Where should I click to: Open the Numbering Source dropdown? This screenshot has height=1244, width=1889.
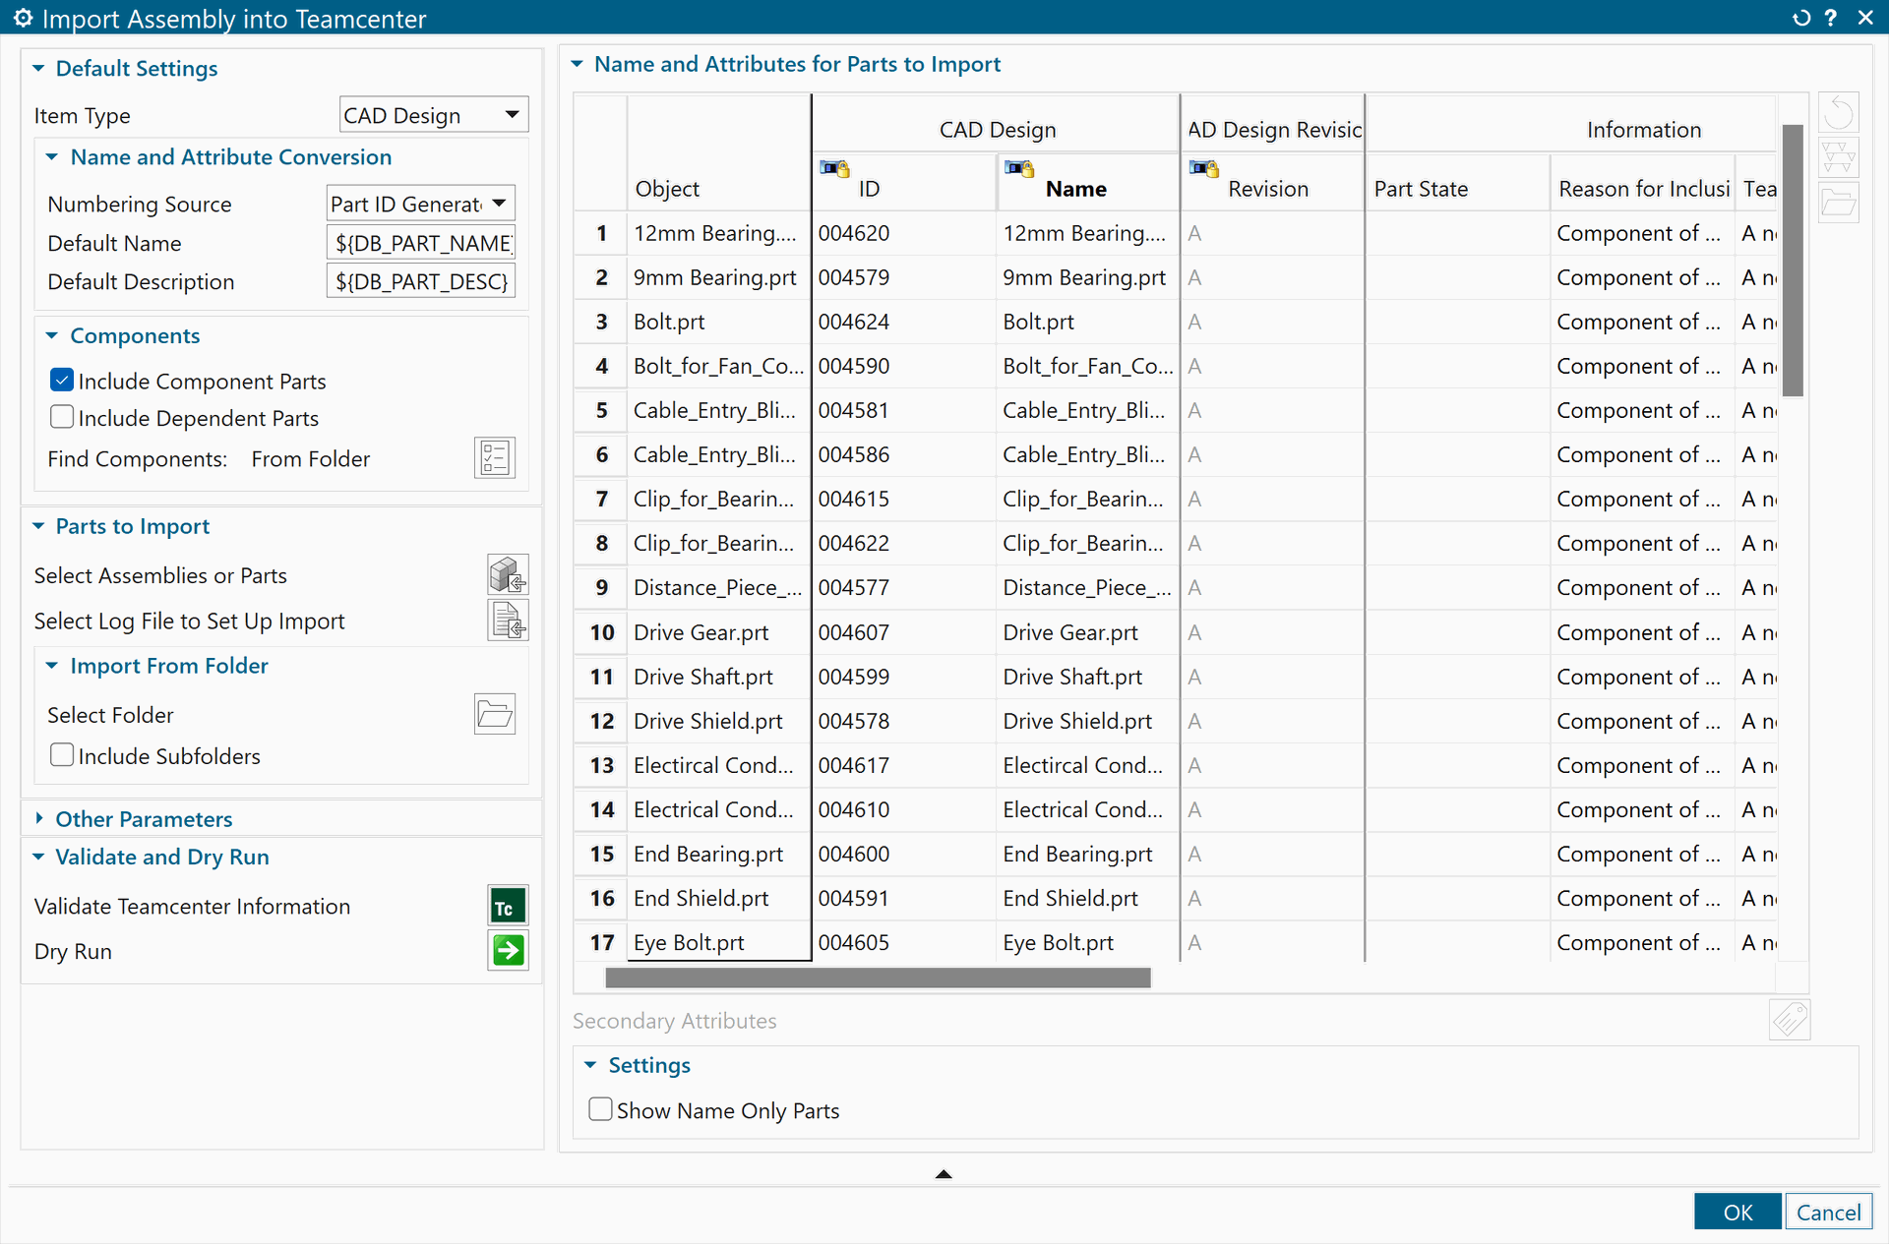pos(420,204)
